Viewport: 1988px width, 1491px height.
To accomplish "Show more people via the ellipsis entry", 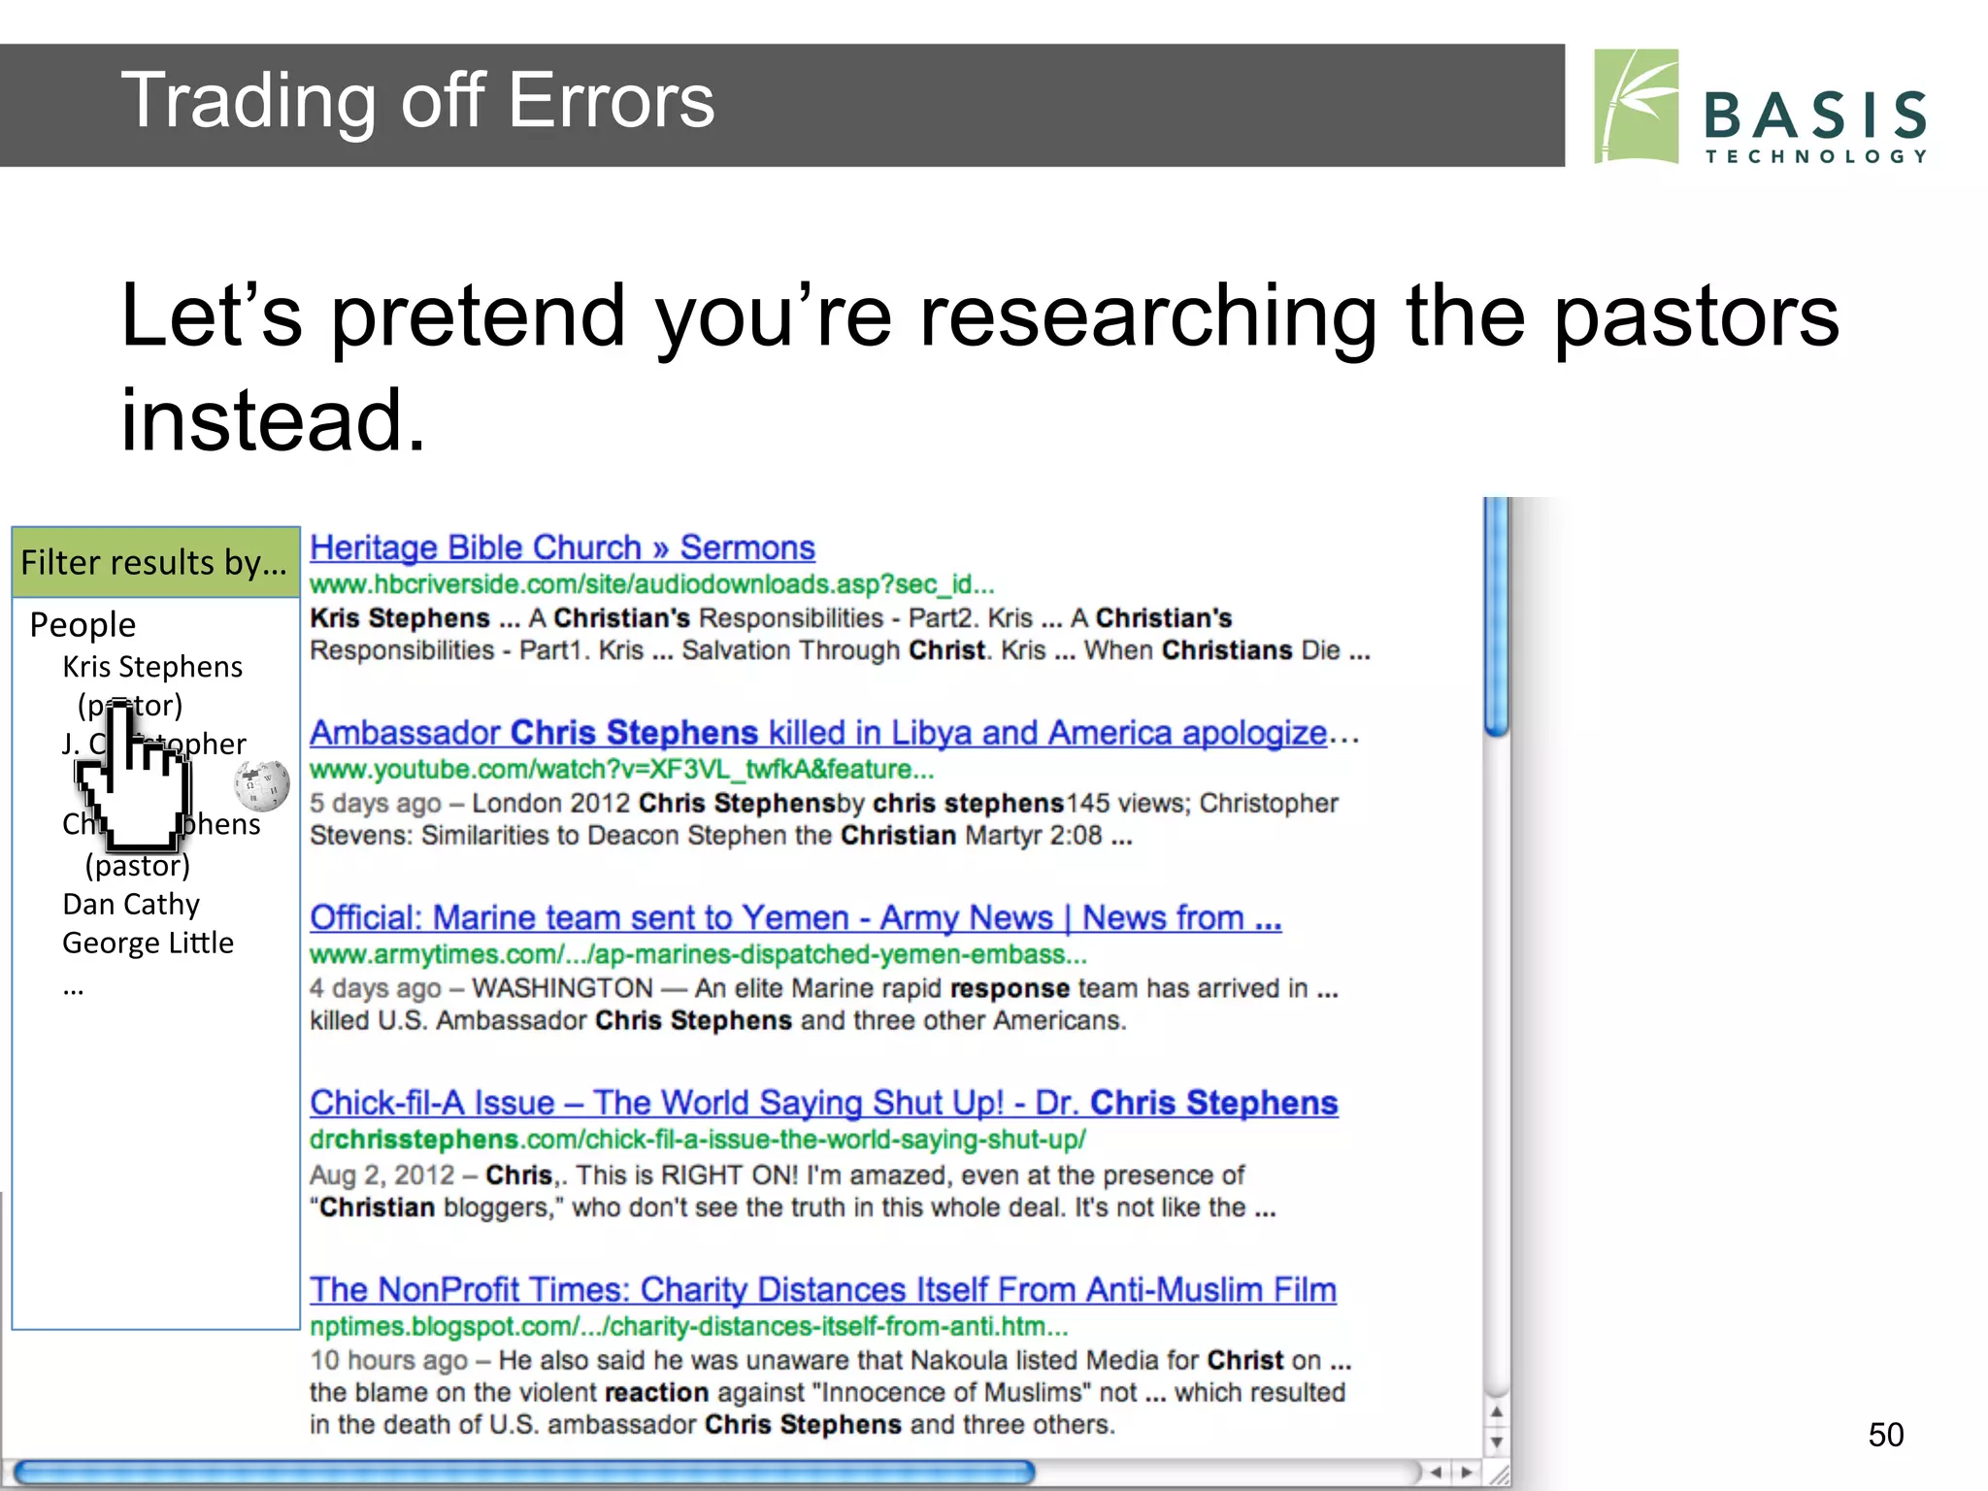I will tap(73, 988).
